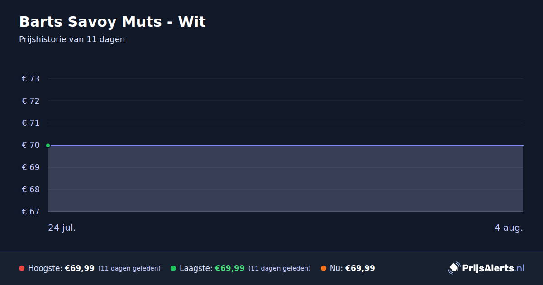
Task: Click the € 67 axis label
Action: 31,212
